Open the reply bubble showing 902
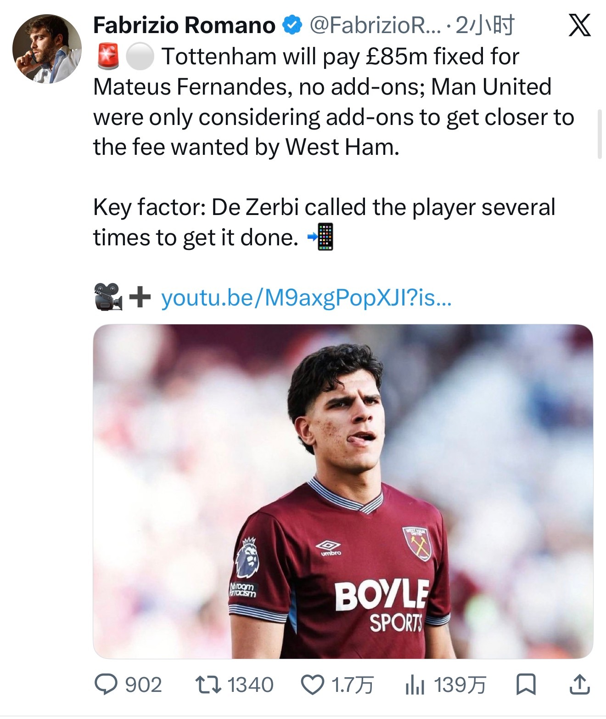Viewport: 606px width, 719px height. pos(106,685)
